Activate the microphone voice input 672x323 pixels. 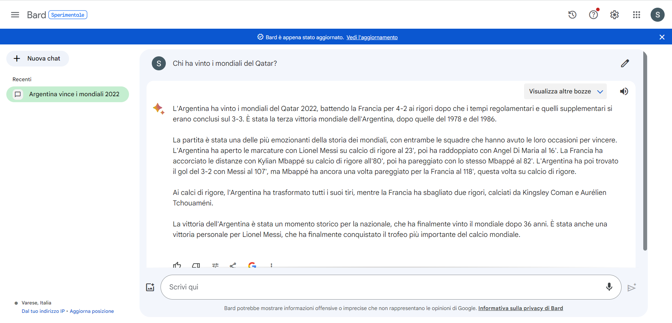coord(609,287)
